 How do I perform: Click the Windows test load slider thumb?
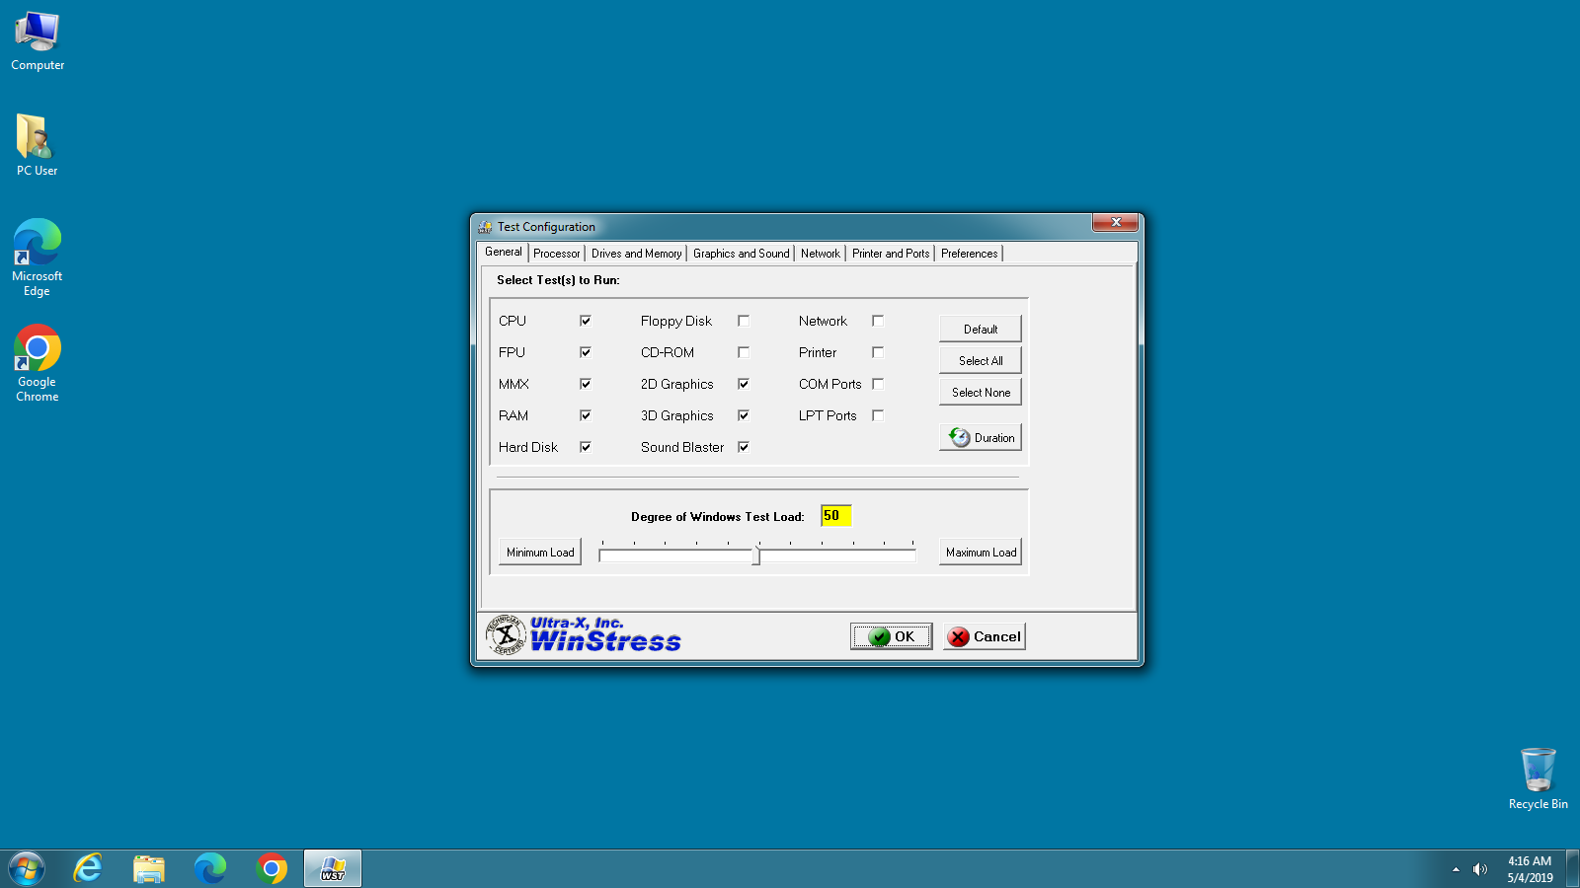pos(756,554)
